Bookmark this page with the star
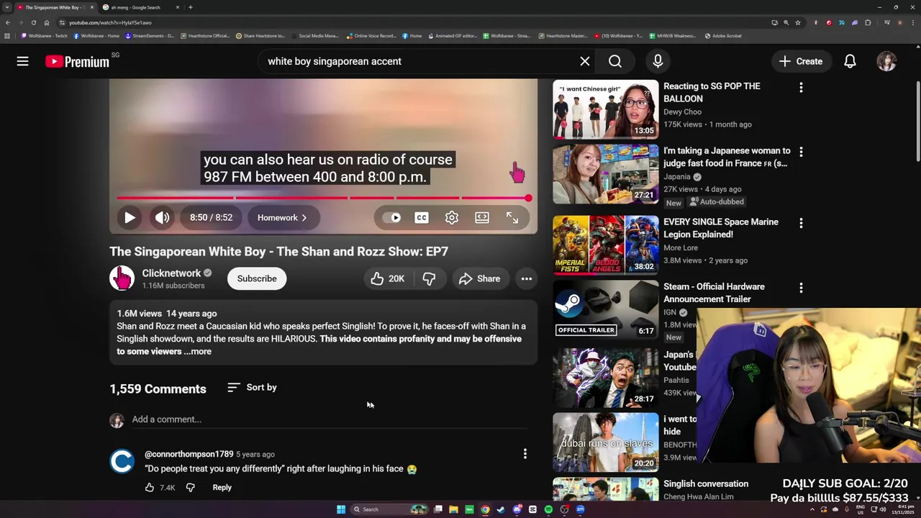Viewport: 921px width, 518px height. pos(797,22)
